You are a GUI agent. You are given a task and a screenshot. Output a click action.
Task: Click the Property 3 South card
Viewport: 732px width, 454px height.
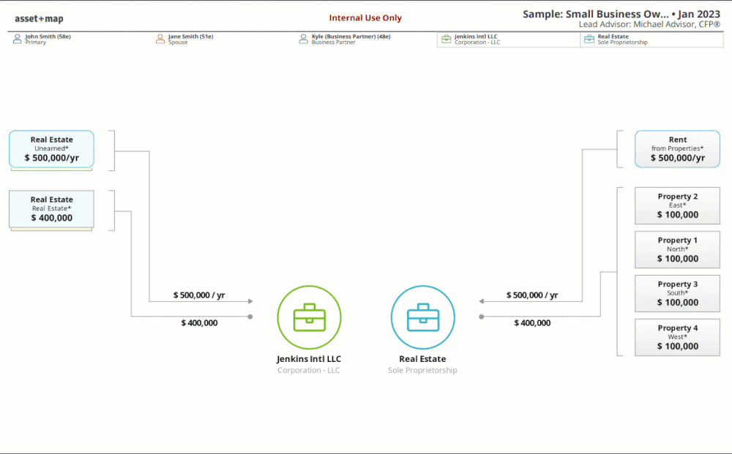(677, 293)
